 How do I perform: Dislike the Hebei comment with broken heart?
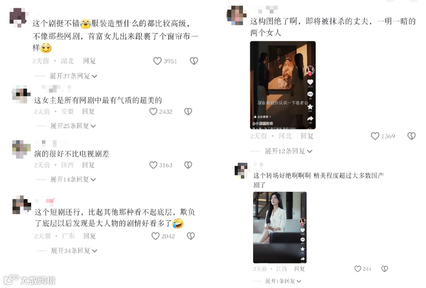point(411,136)
